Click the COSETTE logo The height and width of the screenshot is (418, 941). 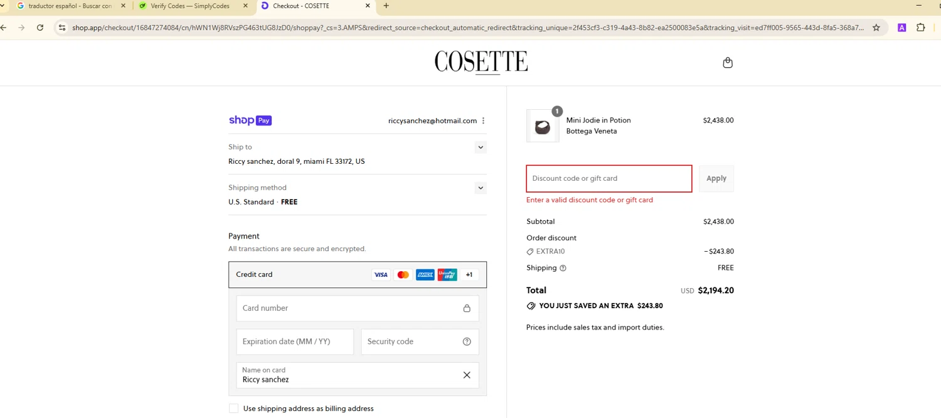(481, 62)
